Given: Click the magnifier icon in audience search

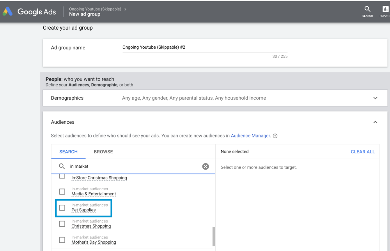Looking at the screenshot, I should (62, 167).
